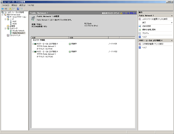Open the Help menu in the menu bar

click(x=31, y=5)
